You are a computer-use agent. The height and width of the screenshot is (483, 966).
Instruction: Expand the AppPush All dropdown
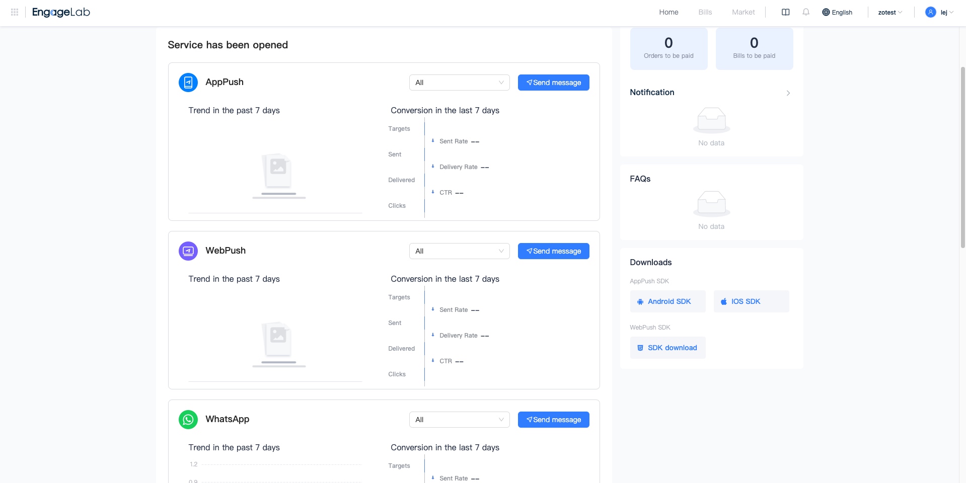pyautogui.click(x=459, y=83)
